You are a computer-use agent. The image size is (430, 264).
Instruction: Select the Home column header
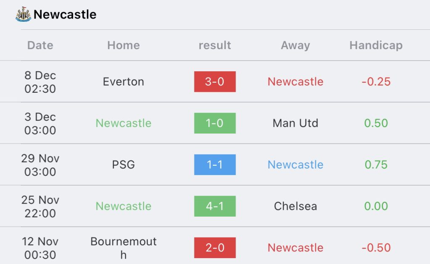[123, 45]
